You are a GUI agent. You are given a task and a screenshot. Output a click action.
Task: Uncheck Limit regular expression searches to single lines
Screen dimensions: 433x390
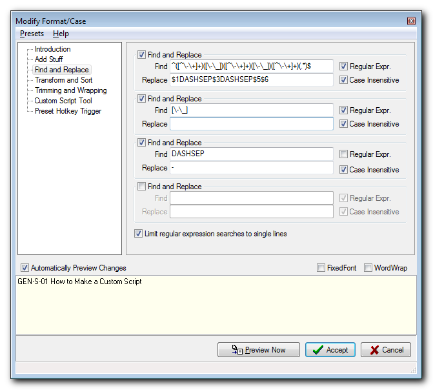(x=139, y=234)
